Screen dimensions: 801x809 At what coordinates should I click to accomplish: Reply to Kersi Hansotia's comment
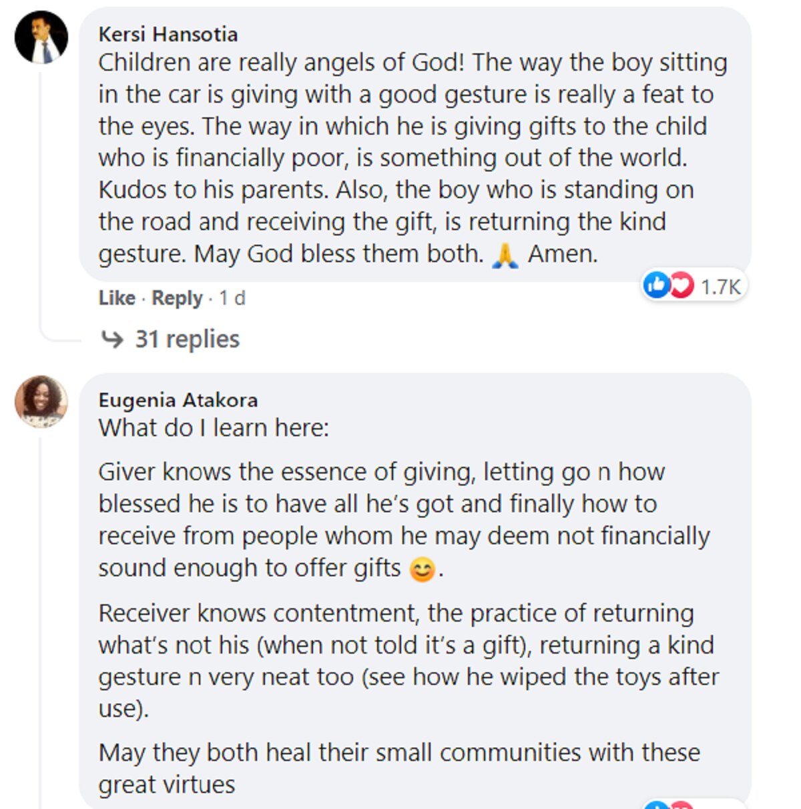point(177,298)
